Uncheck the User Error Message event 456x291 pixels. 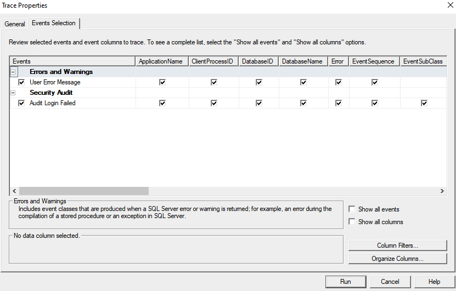coord(21,82)
